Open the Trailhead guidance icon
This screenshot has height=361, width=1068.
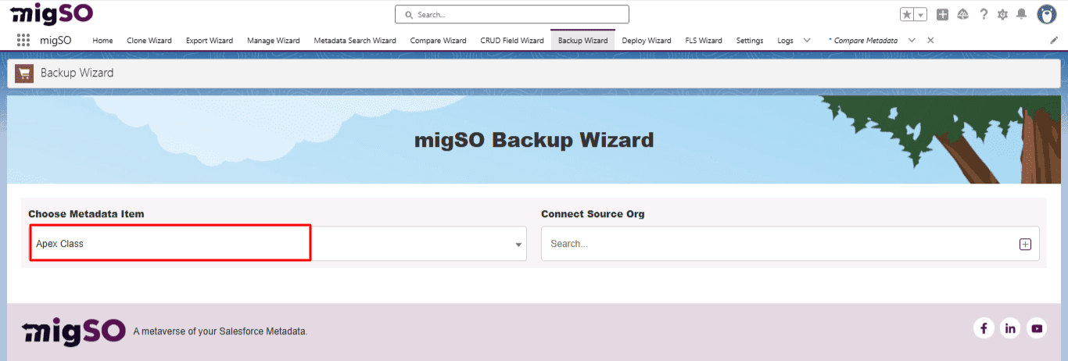(963, 15)
